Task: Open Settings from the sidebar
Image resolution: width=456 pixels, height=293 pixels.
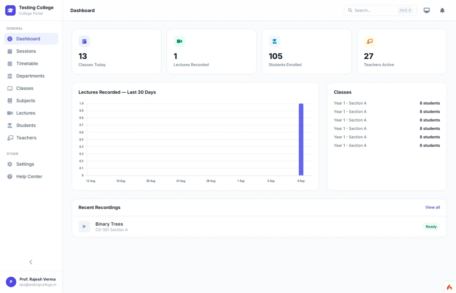Action: coord(31,164)
